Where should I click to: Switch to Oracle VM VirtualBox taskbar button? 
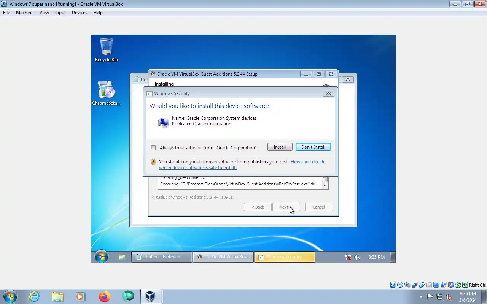point(223,257)
